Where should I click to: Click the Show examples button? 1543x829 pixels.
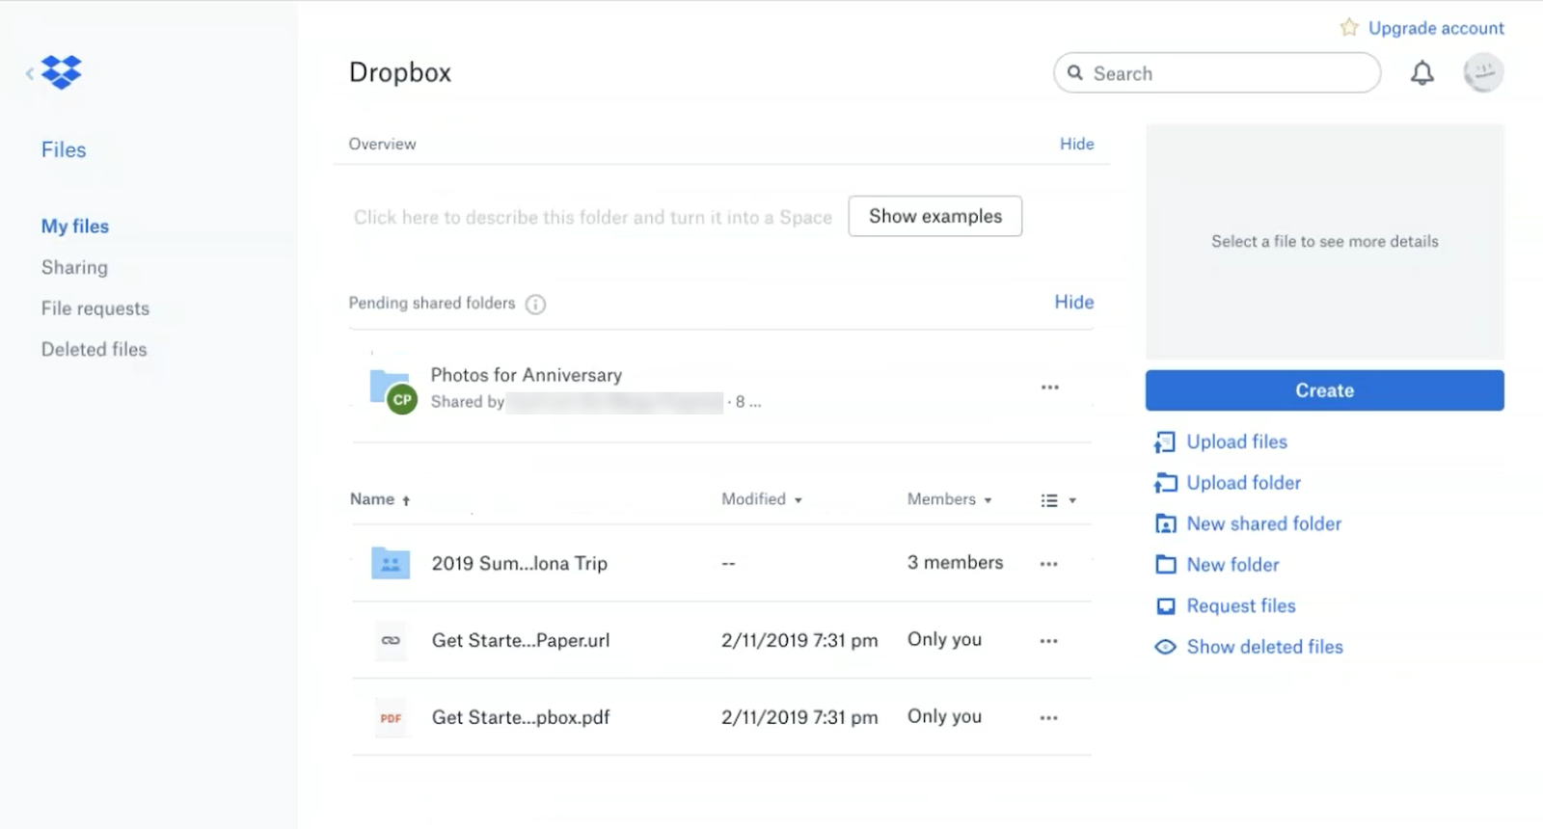tap(934, 216)
